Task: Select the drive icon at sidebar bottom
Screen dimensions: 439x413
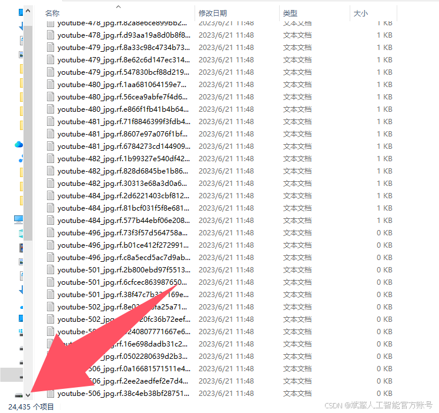Action: point(19,395)
